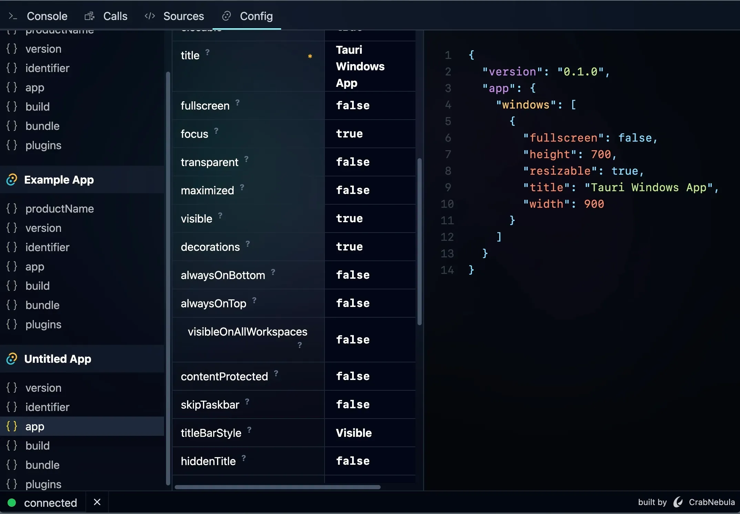
Task: Click the fullscreen value false
Action: (353, 105)
